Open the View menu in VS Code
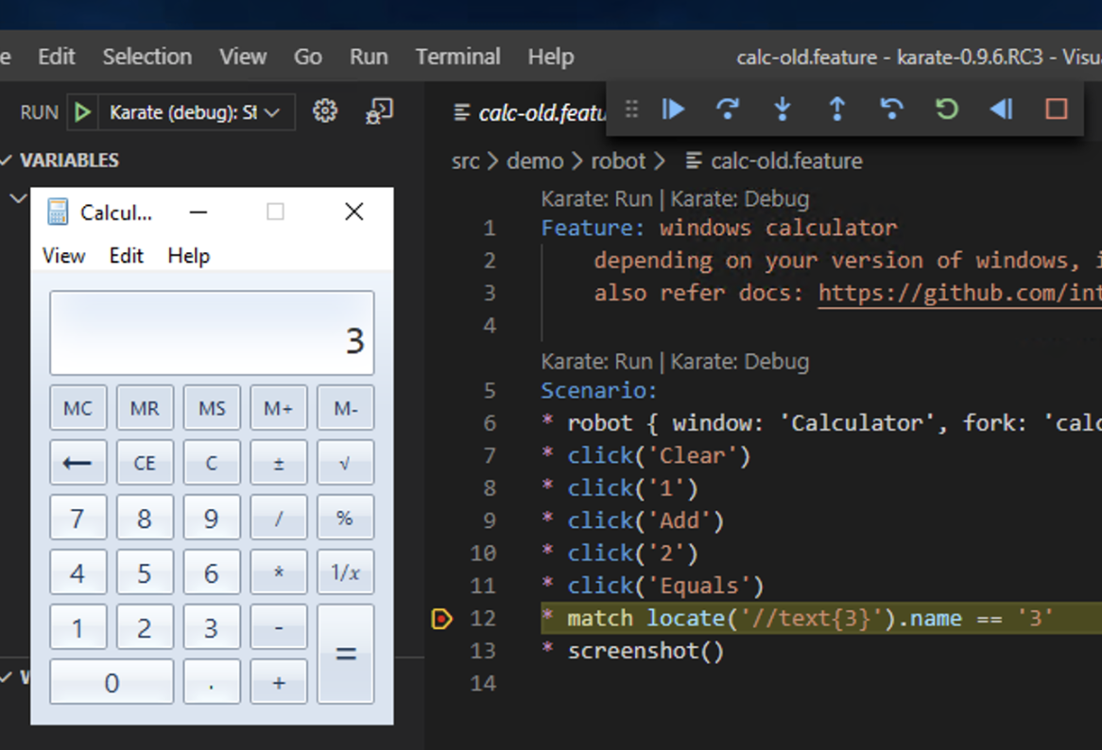1102x750 pixels. pyautogui.click(x=243, y=56)
